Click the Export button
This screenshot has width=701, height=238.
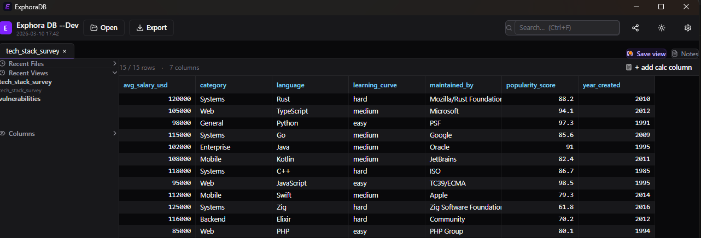(151, 28)
